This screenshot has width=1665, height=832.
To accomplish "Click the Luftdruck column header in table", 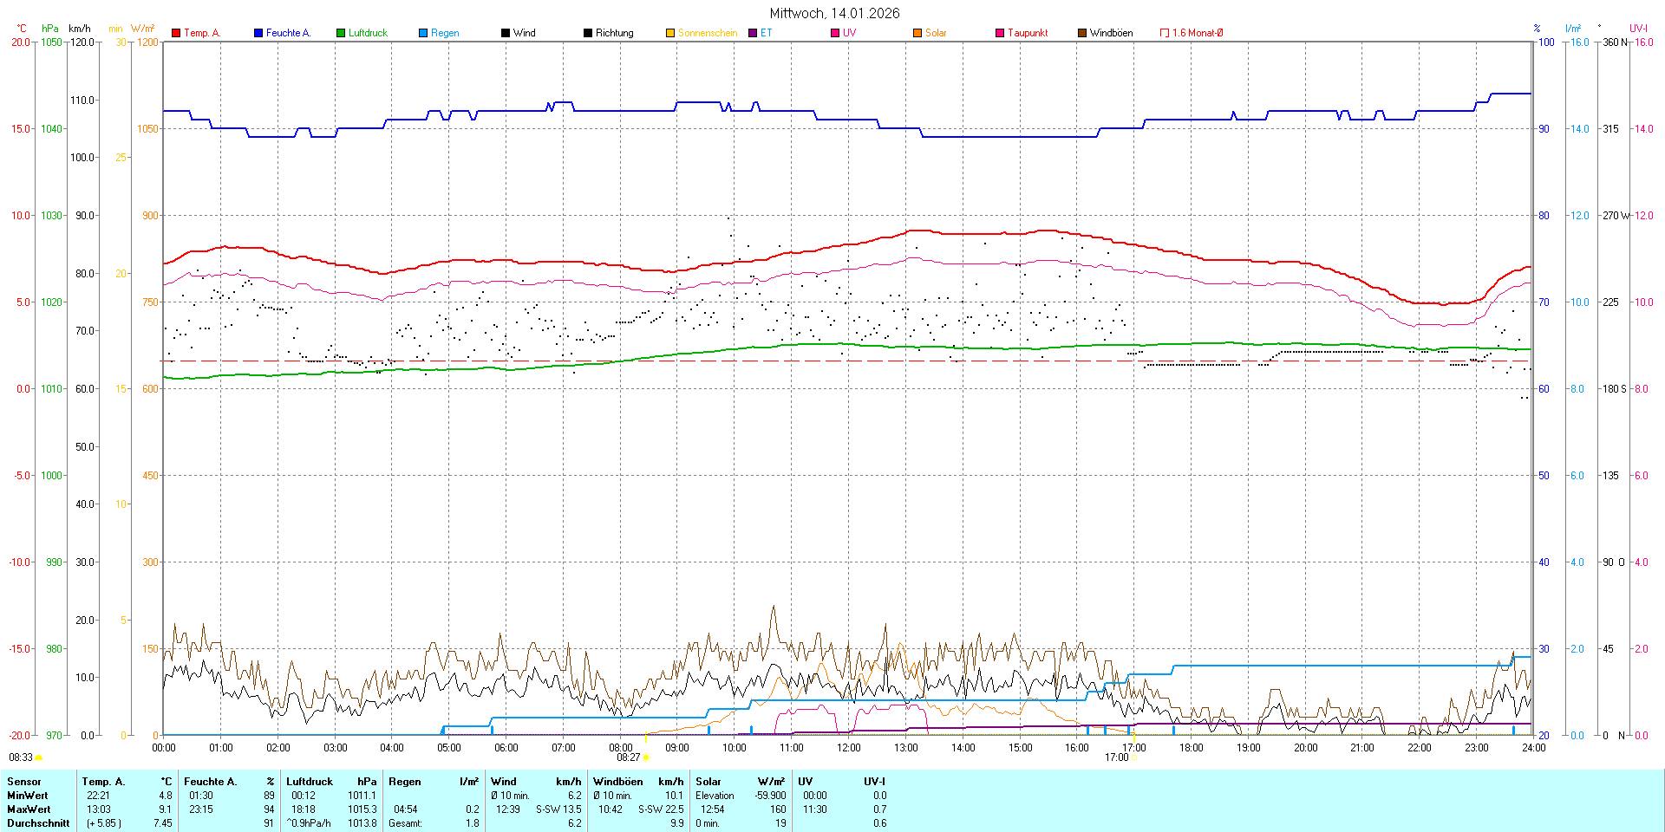I will coord(310,782).
